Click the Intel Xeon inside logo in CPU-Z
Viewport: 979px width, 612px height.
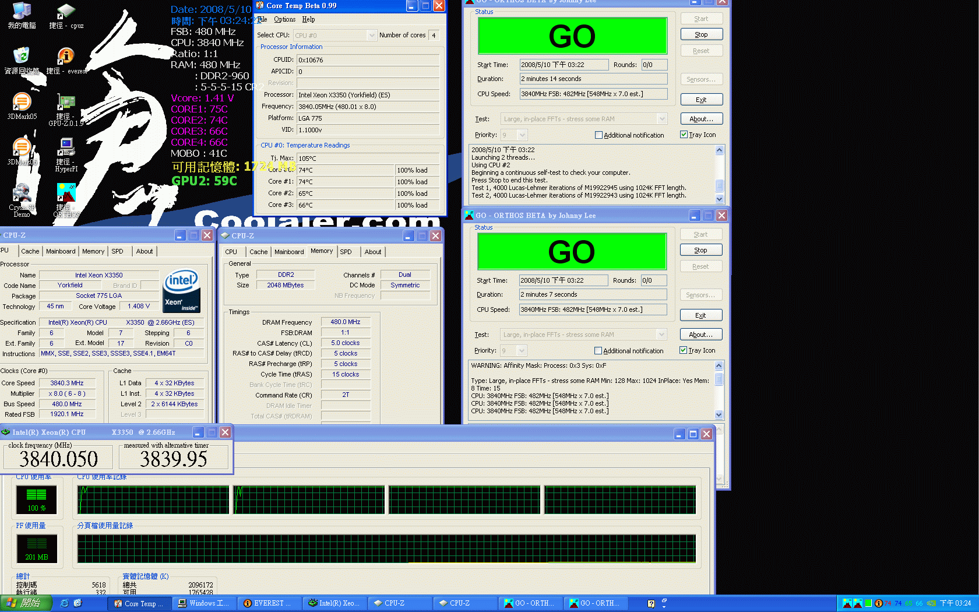(182, 290)
